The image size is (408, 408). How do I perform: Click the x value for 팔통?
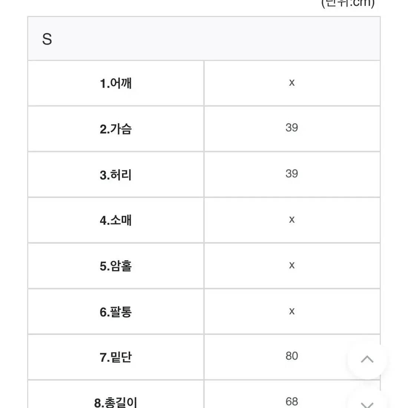tap(292, 311)
